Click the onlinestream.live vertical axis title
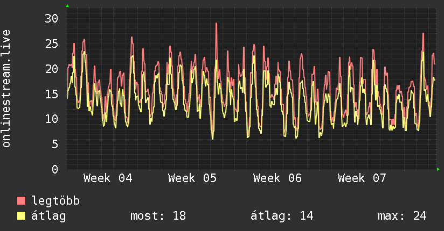Viewport: 444px width, 231px height. coord(6,89)
